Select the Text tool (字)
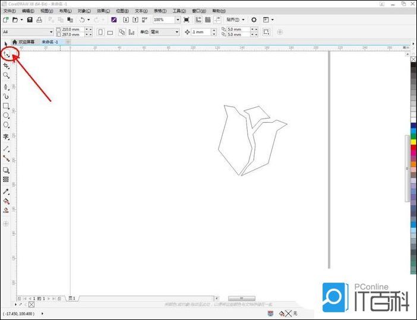 coord(6,136)
